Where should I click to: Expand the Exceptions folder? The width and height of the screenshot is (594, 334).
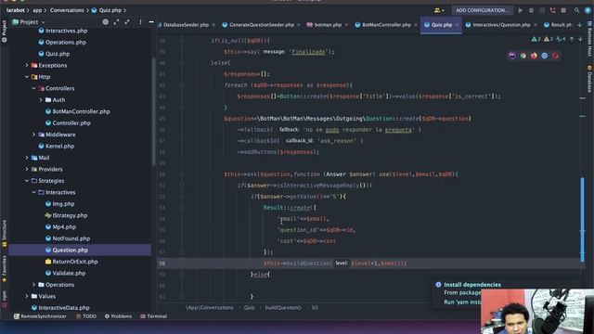[x=27, y=65]
